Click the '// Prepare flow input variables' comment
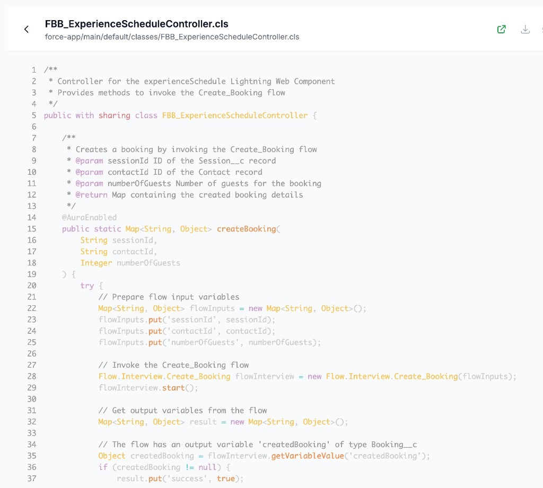This screenshot has height=488, width=543. [169, 297]
